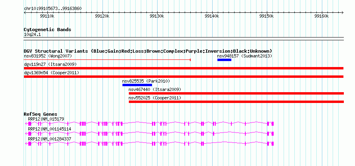Click the nsv948157 (Sudmant2013) label
Image resolution: width=355 pixels, height=166 pixels.
(245, 56)
